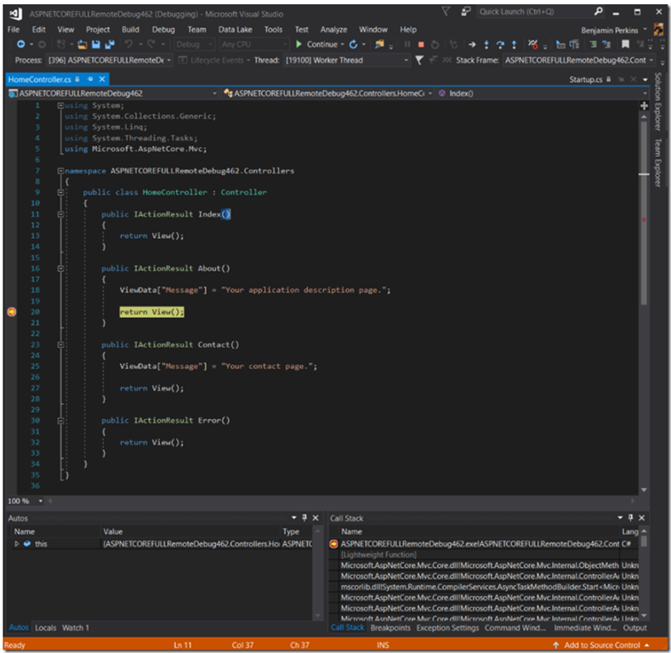Collapse the About method on line 16
Image resolution: width=671 pixels, height=653 pixels.
coord(60,269)
